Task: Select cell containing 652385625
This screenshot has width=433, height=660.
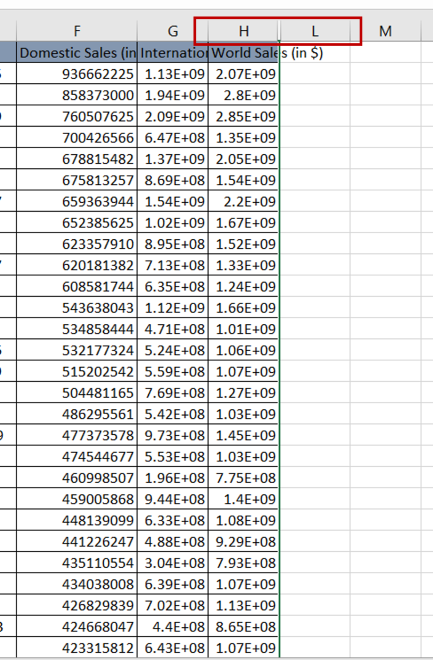Action: [77, 222]
